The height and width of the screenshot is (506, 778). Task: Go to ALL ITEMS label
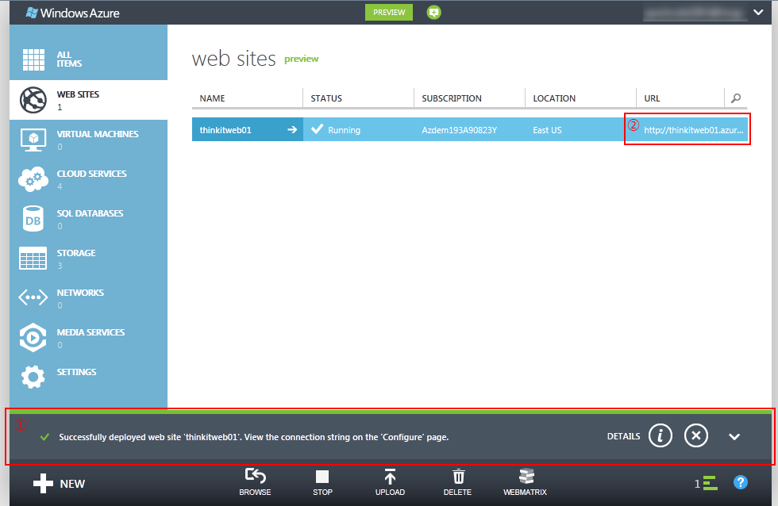(70, 59)
